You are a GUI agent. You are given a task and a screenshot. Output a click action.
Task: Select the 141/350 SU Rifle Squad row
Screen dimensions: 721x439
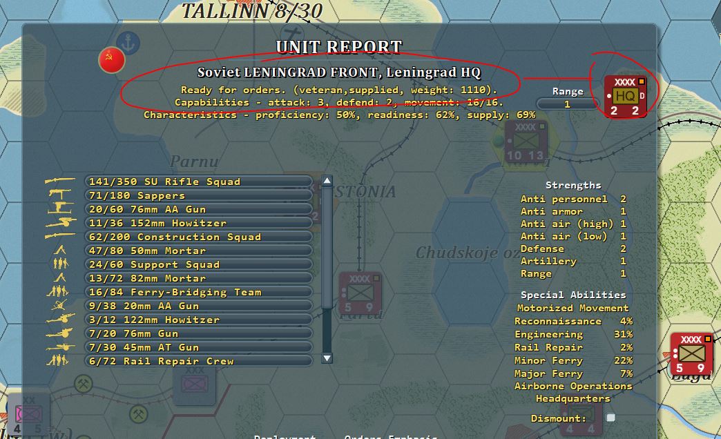[x=199, y=182]
